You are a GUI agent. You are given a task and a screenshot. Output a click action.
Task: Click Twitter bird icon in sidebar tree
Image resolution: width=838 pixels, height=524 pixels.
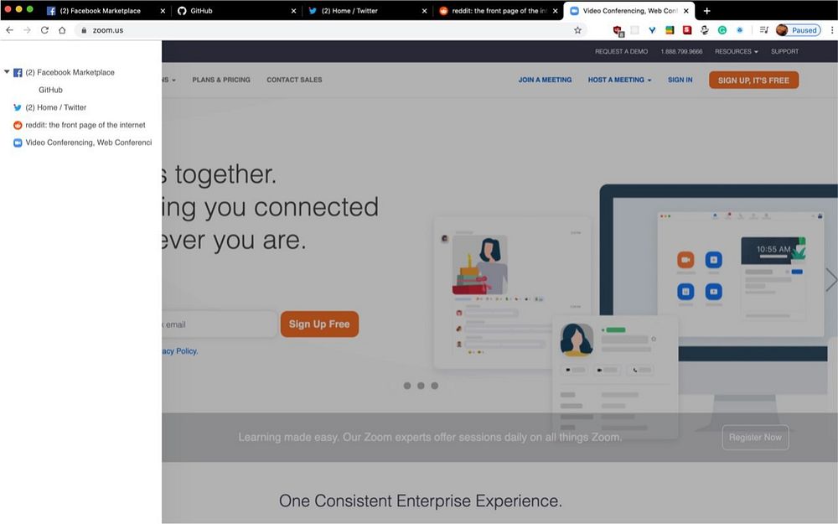coord(18,107)
